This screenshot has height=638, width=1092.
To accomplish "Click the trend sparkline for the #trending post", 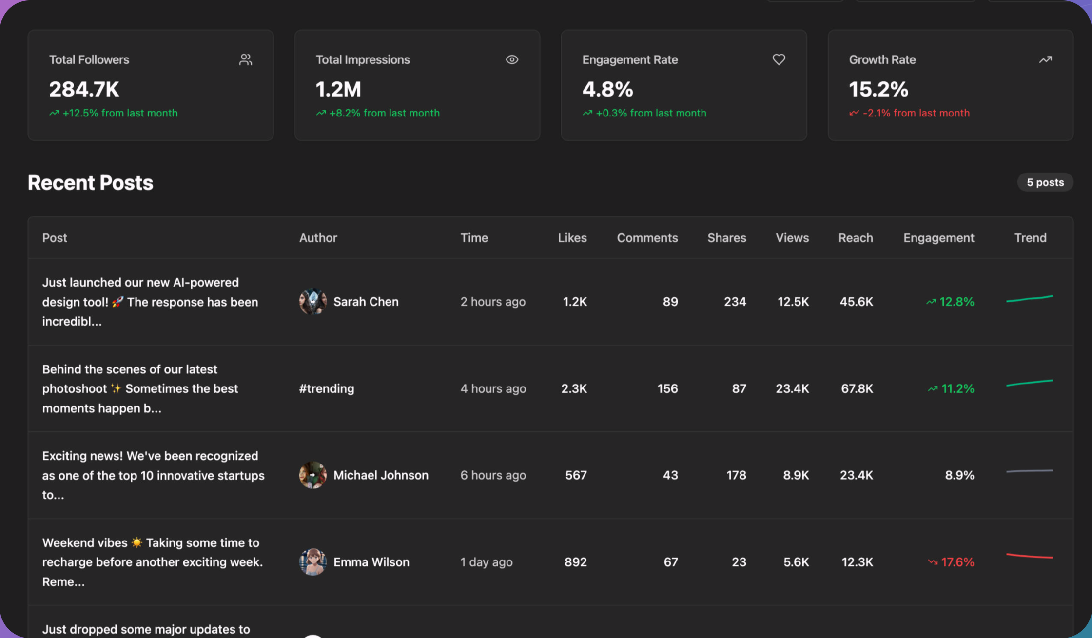I will pyautogui.click(x=1030, y=383).
